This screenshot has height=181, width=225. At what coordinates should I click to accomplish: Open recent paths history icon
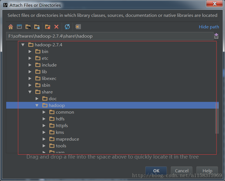click(x=216, y=36)
